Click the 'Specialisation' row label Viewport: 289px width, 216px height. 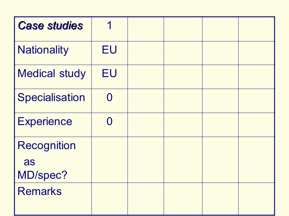[x=51, y=97]
